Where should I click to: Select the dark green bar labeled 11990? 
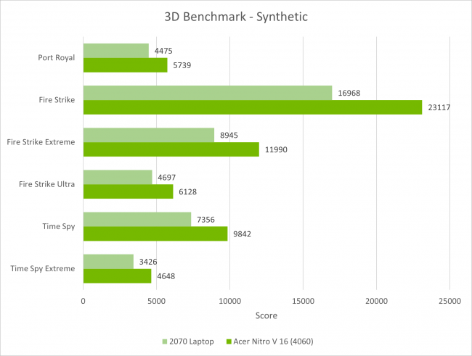(171, 149)
